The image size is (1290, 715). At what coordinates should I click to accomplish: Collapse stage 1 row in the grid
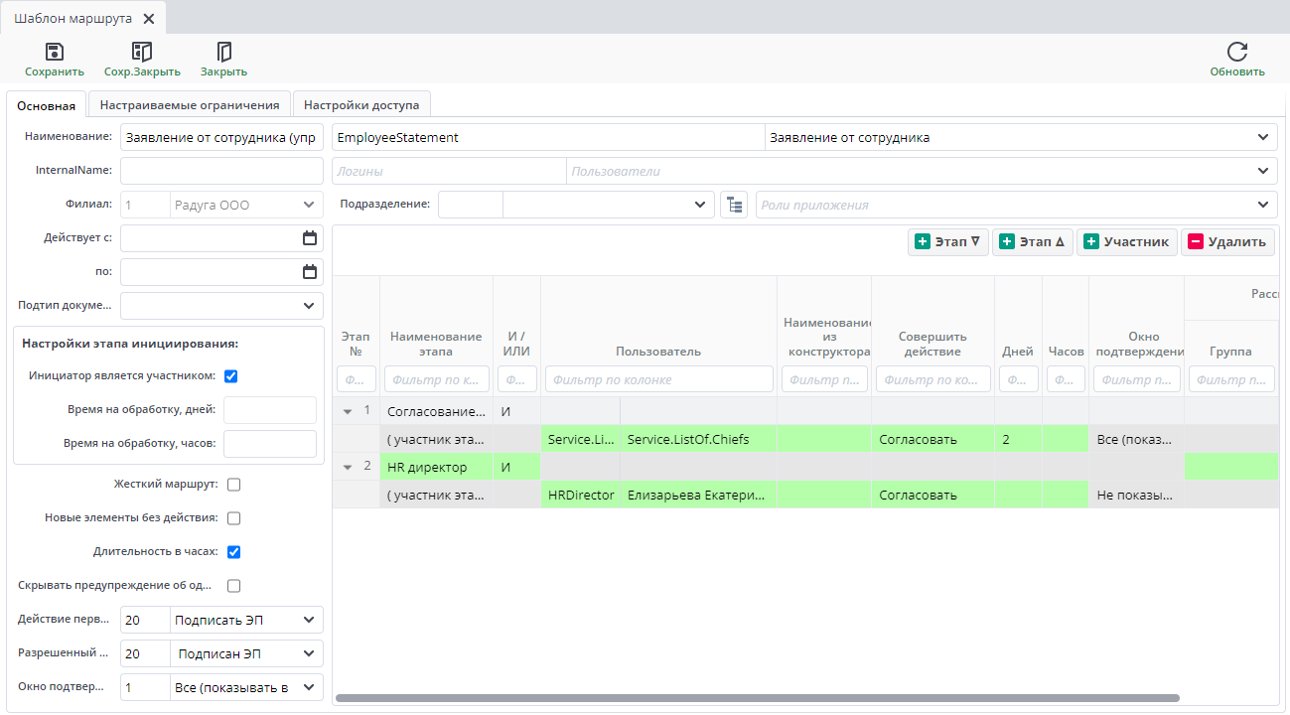(x=348, y=411)
